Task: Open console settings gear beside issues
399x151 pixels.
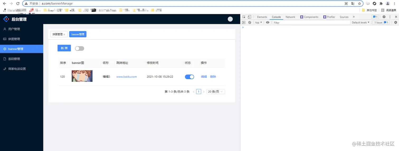Action: [x=396, y=23]
